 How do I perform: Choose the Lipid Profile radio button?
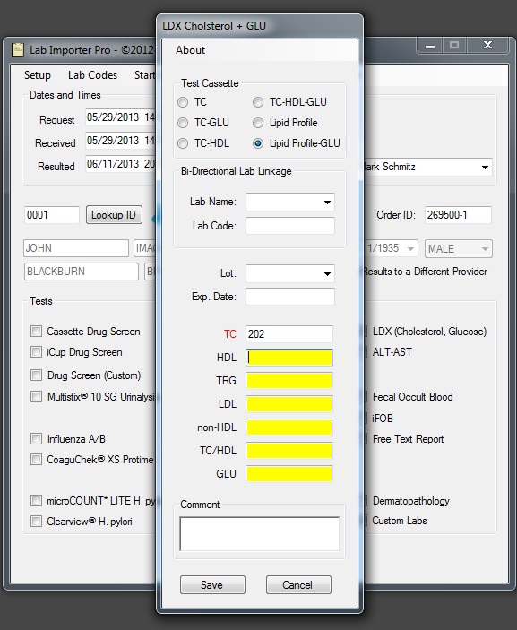click(258, 123)
